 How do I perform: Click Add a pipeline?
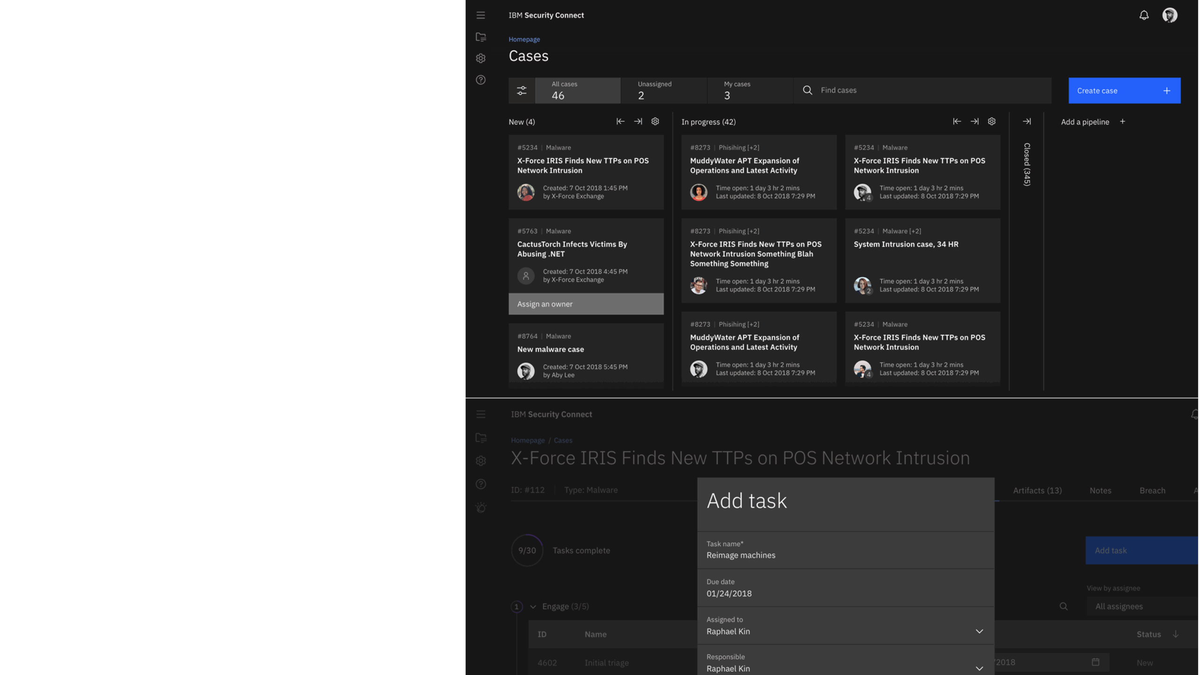click(1085, 122)
